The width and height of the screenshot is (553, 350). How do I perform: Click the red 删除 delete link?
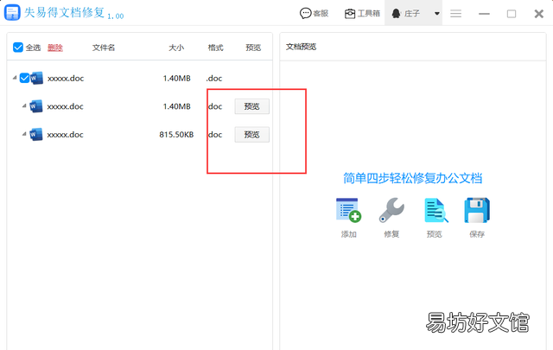(55, 48)
